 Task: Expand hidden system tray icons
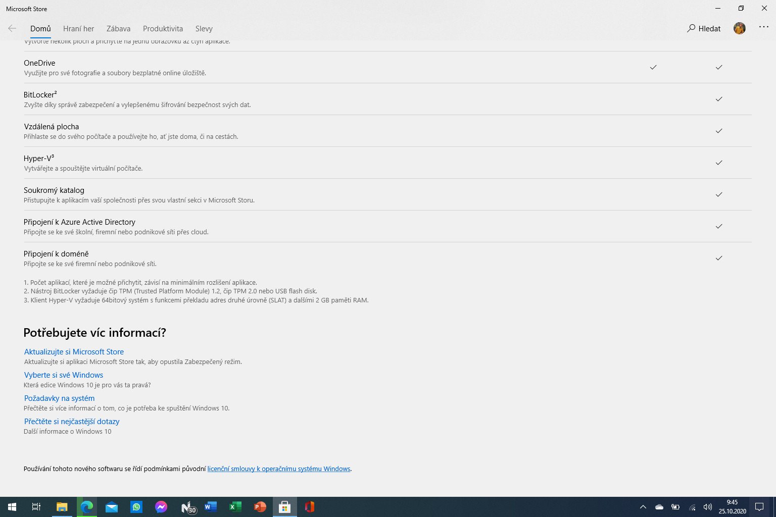click(x=643, y=507)
